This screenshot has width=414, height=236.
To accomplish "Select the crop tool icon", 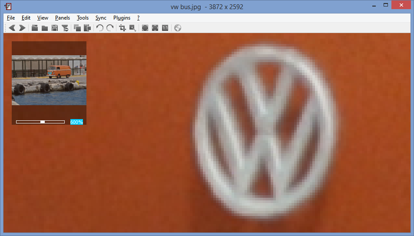I will tap(122, 28).
